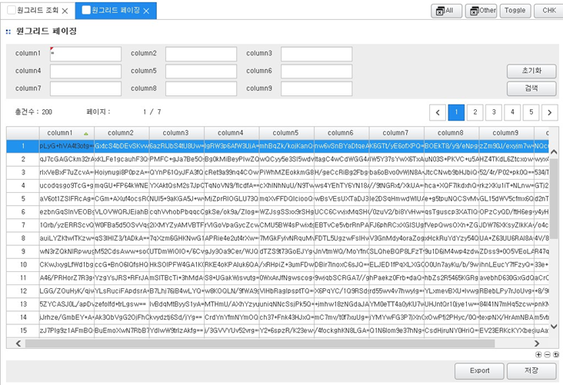
Task: Click the reset size icon below grid
Action: pos(556,354)
